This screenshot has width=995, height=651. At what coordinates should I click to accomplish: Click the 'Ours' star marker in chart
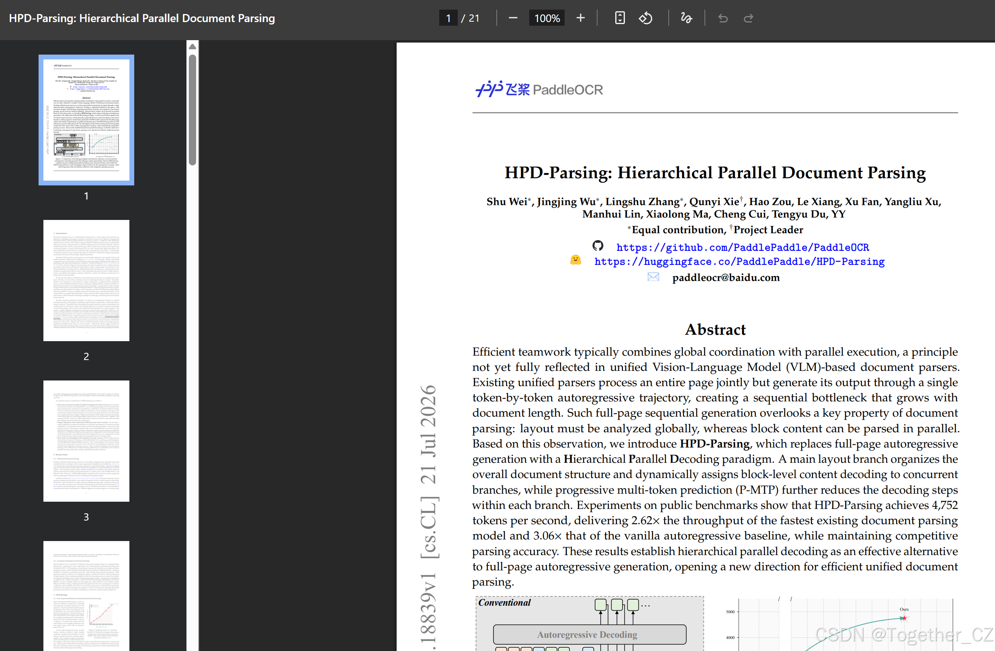point(904,618)
